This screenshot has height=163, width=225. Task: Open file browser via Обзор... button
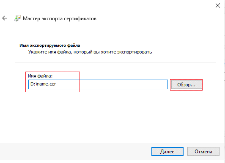[187, 85]
